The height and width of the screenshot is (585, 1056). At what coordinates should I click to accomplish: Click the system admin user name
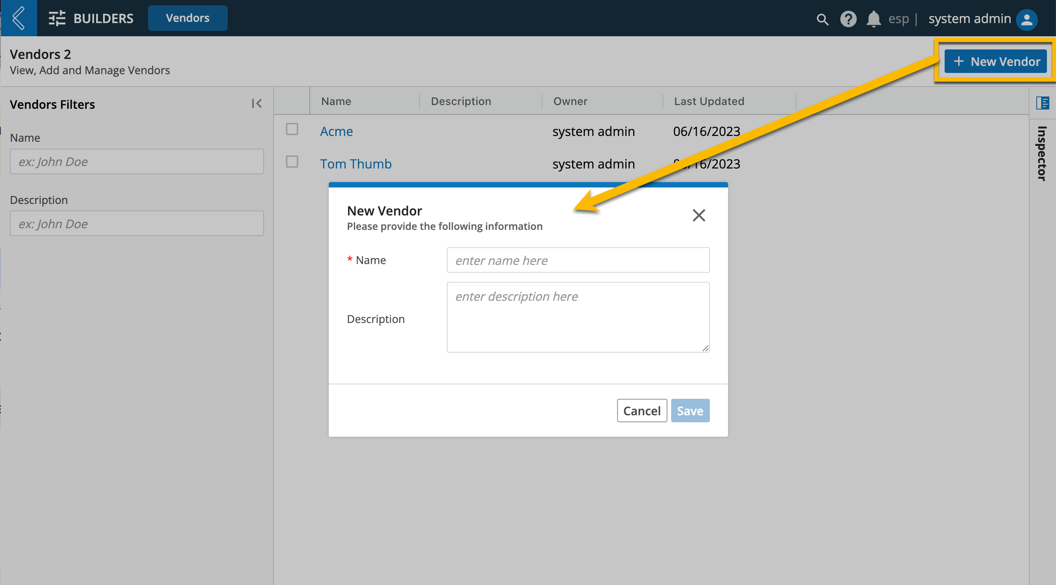coord(969,19)
